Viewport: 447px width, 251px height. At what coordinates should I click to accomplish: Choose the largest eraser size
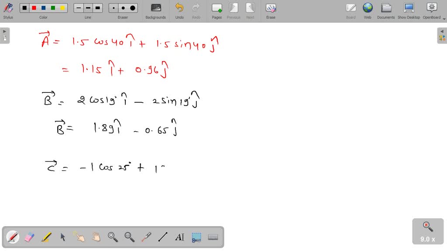132,7
